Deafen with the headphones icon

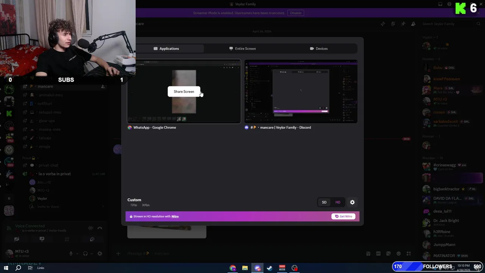tap(86, 254)
